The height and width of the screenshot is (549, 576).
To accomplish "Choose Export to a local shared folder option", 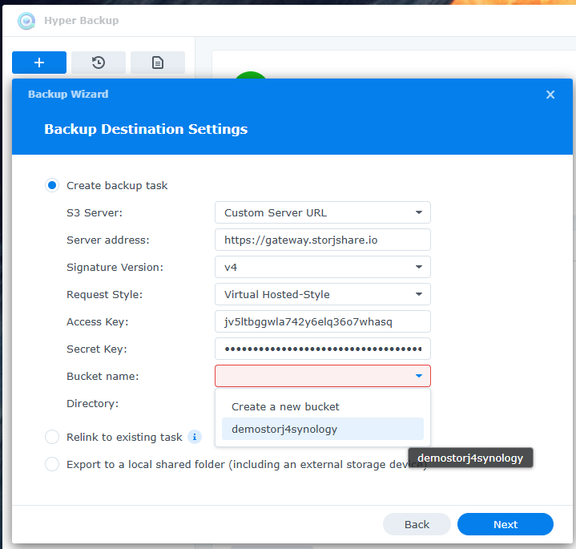I will pyautogui.click(x=52, y=464).
